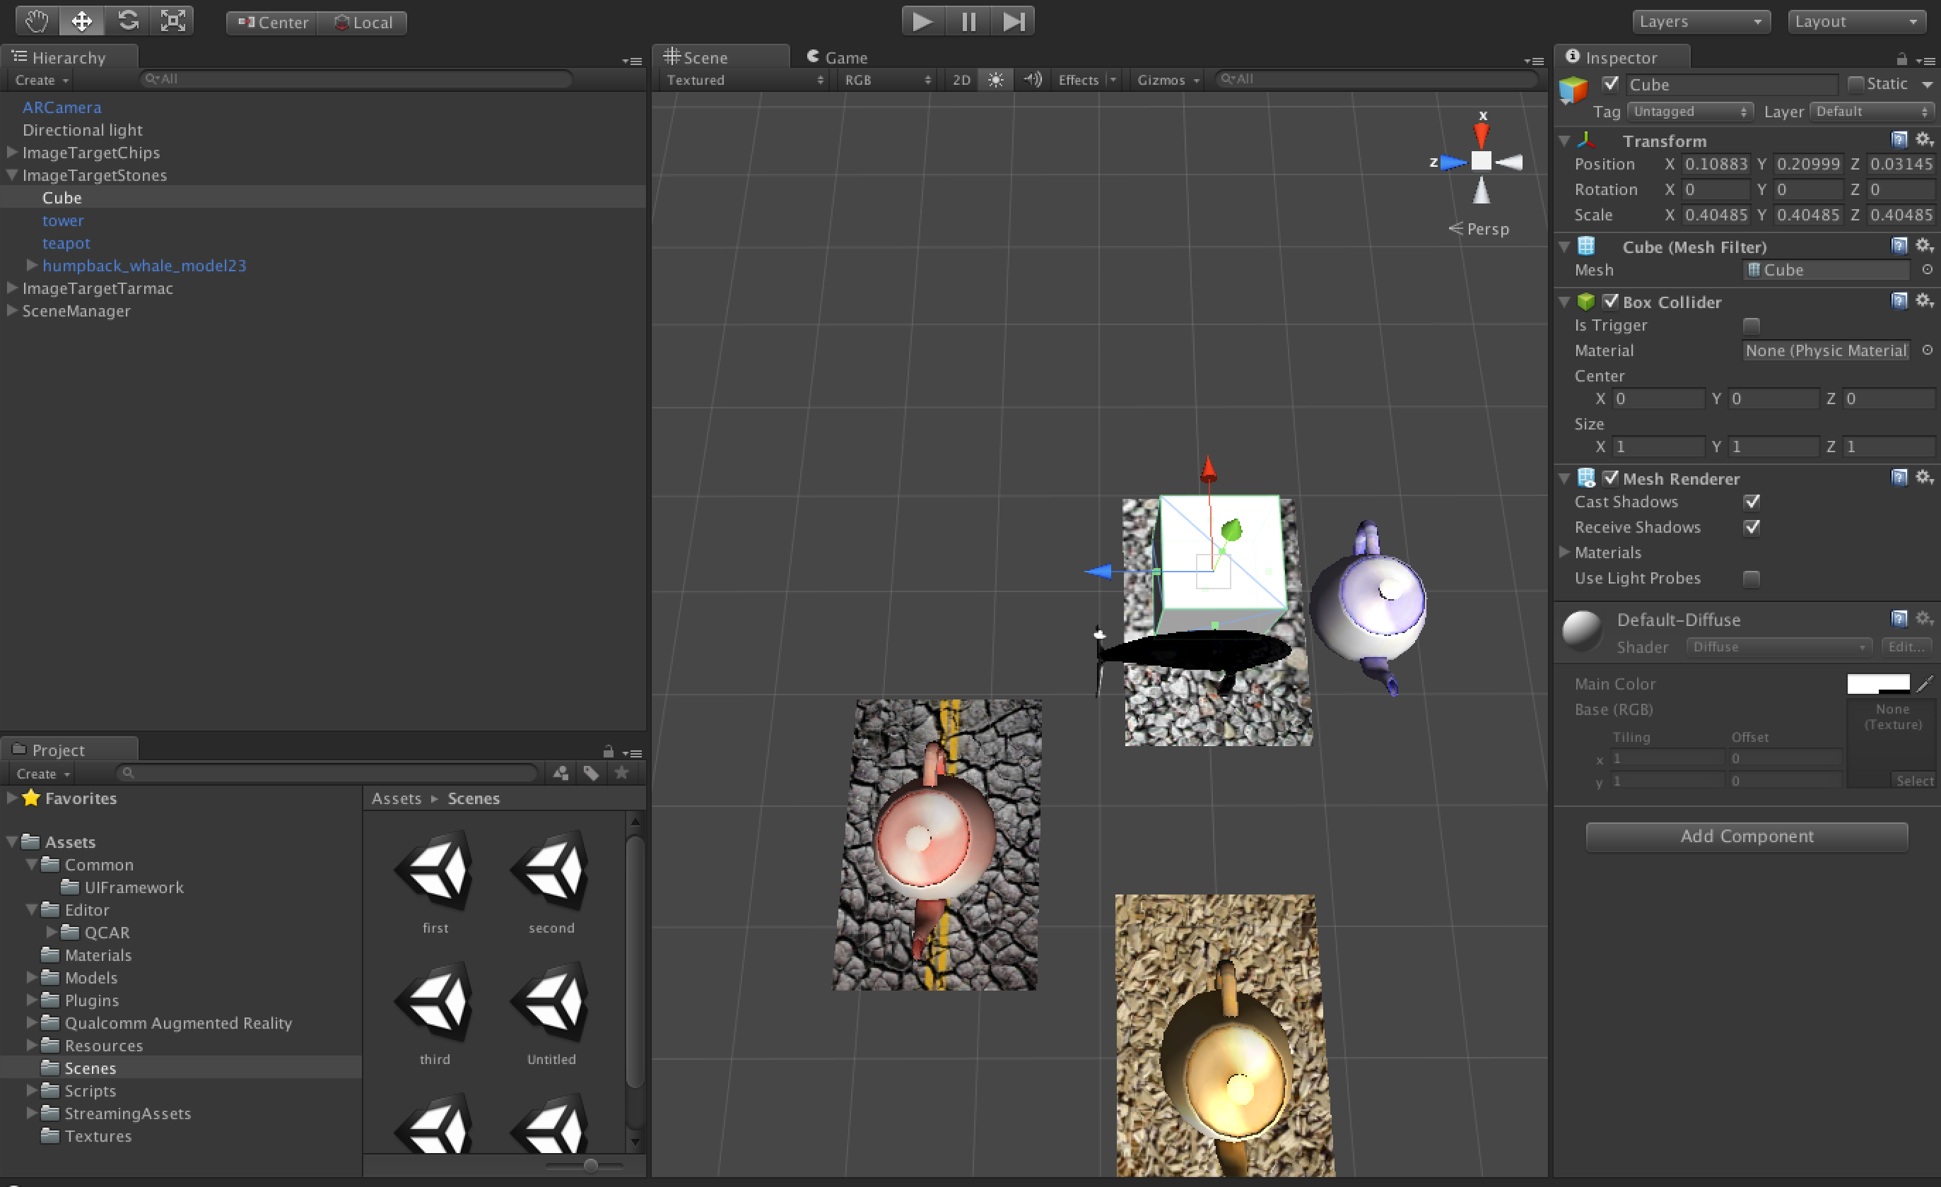
Task: Open Transform component help icon
Action: pos(1899,140)
